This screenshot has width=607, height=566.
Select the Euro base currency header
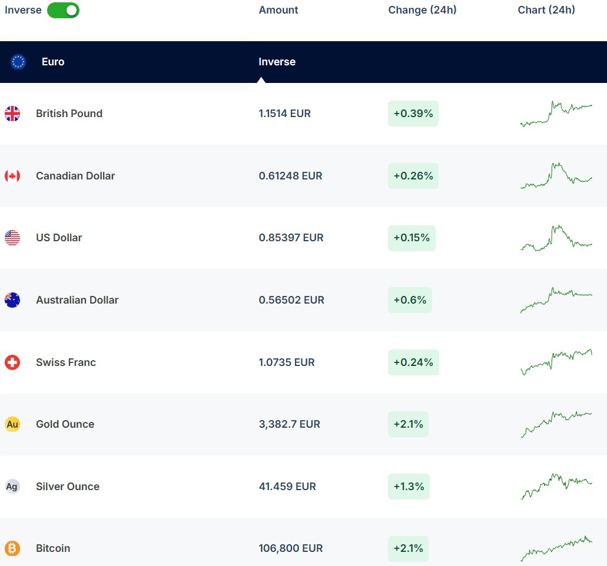53,62
